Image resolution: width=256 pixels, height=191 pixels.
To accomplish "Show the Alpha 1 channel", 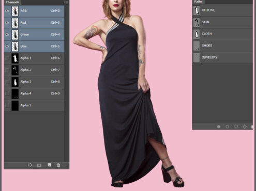I will (x=7, y=58).
